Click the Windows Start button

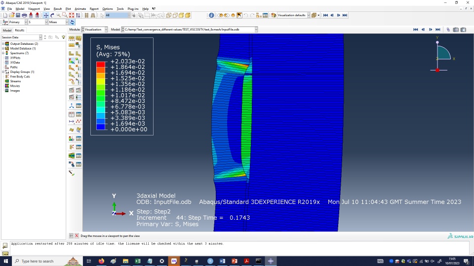pyautogui.click(x=6, y=261)
